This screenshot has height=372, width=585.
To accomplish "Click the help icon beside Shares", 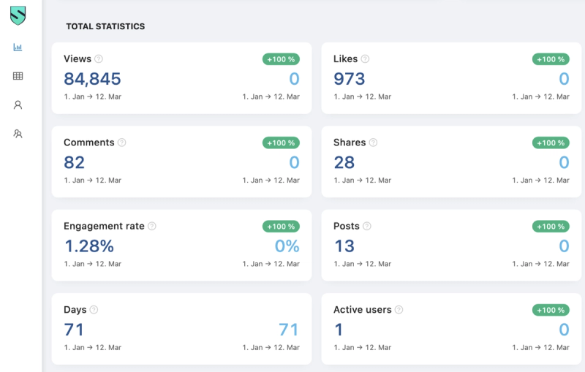I will 373,143.
